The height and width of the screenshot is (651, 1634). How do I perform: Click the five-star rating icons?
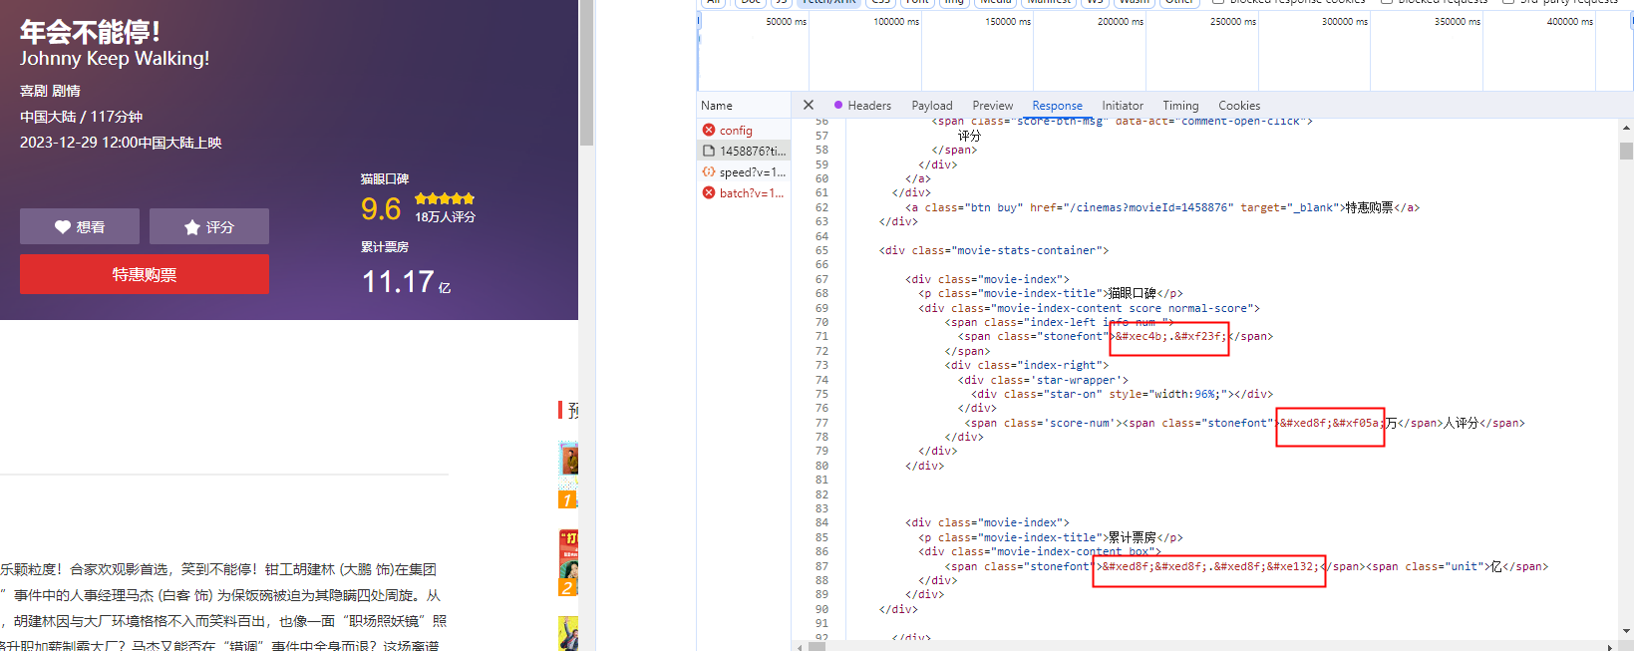(445, 199)
